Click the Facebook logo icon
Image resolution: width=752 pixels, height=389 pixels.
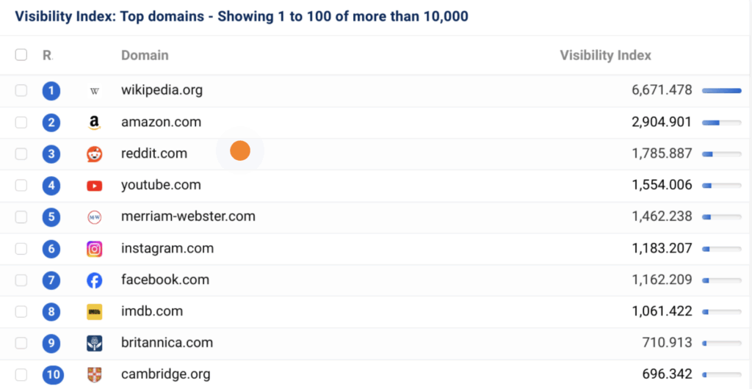coord(94,280)
